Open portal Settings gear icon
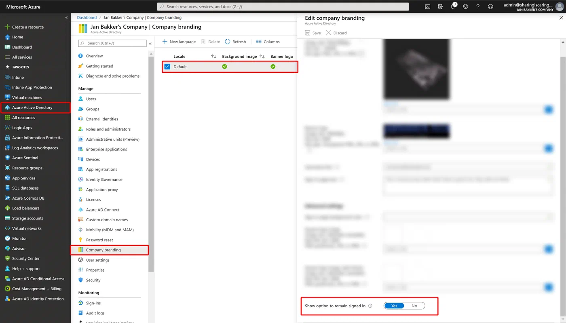566x323 pixels. [465, 7]
